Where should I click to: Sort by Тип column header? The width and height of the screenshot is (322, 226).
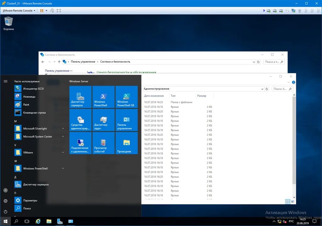click(182, 96)
